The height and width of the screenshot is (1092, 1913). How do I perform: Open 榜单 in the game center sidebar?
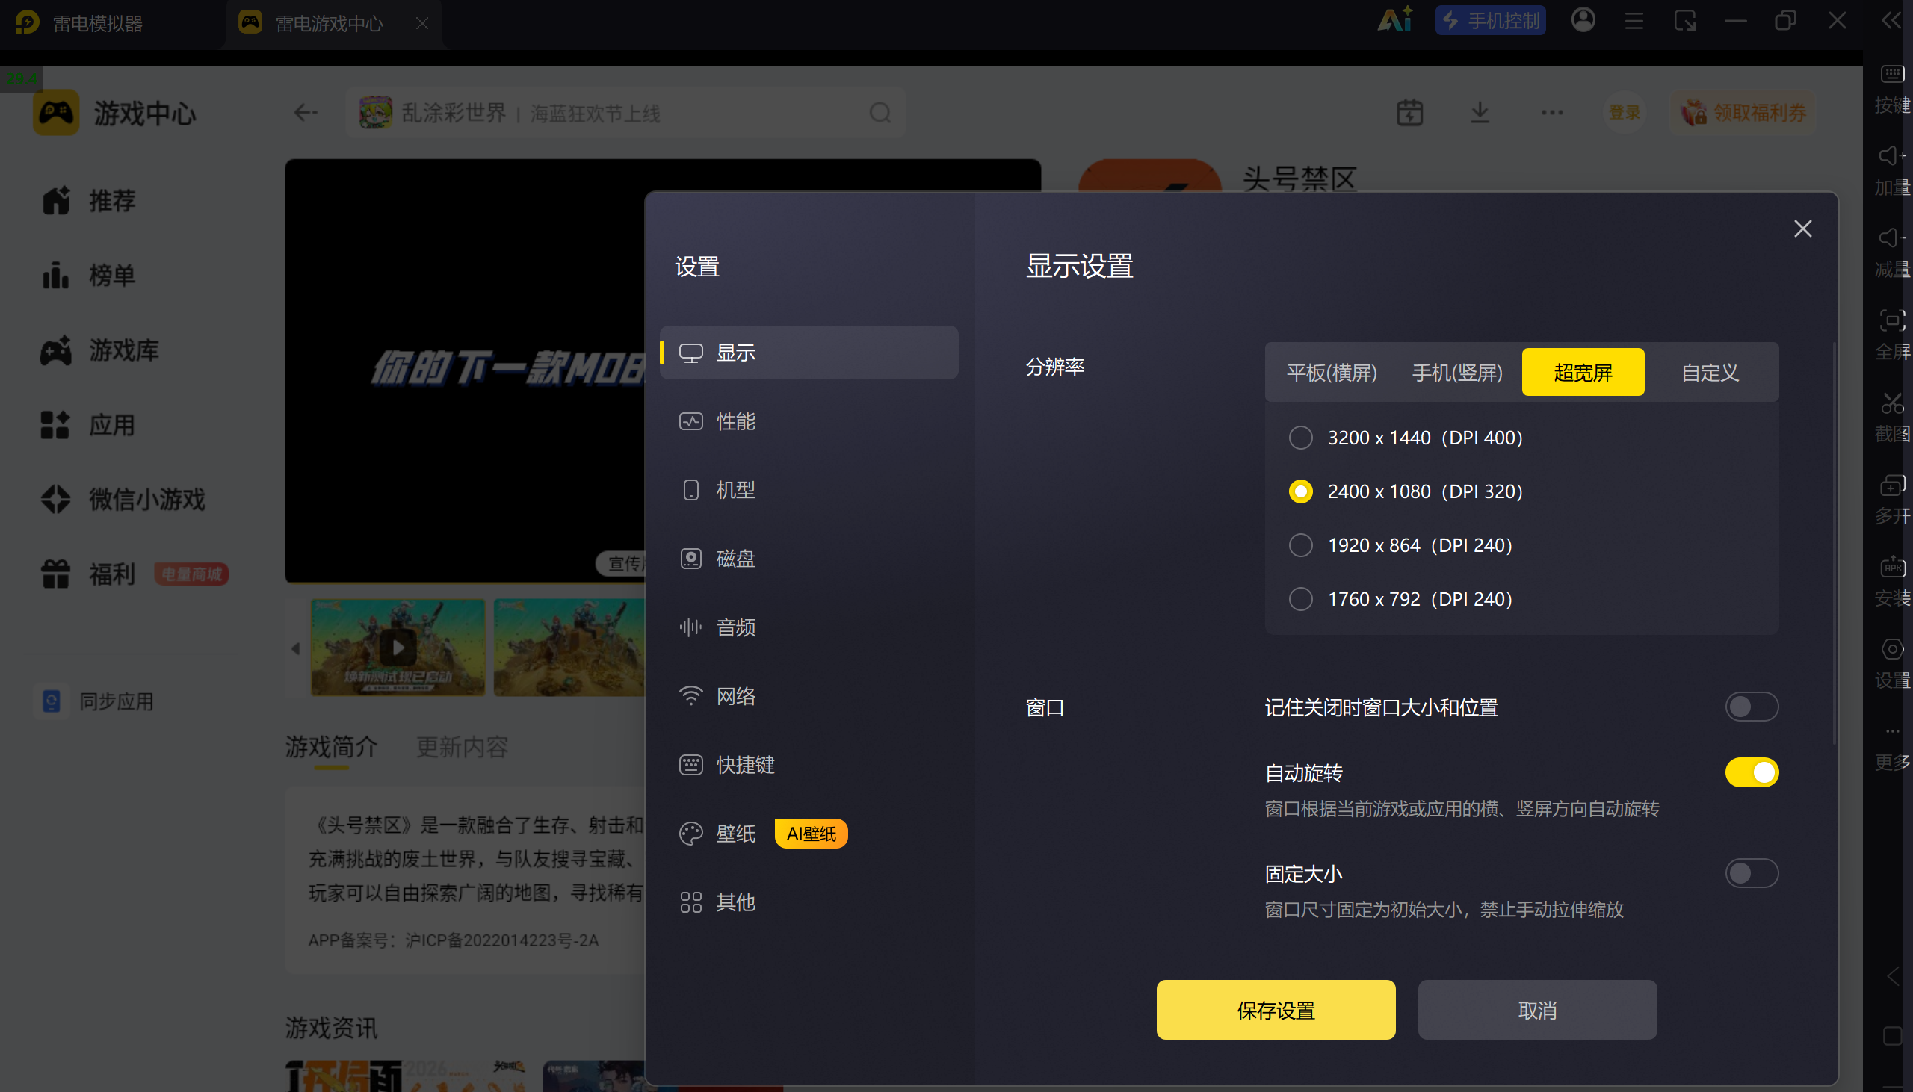click(88, 276)
